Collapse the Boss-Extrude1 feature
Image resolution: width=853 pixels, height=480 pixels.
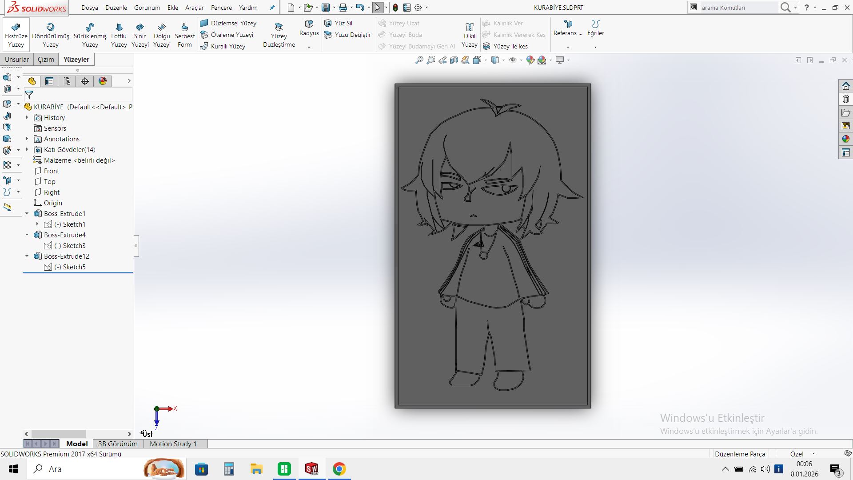(27, 214)
